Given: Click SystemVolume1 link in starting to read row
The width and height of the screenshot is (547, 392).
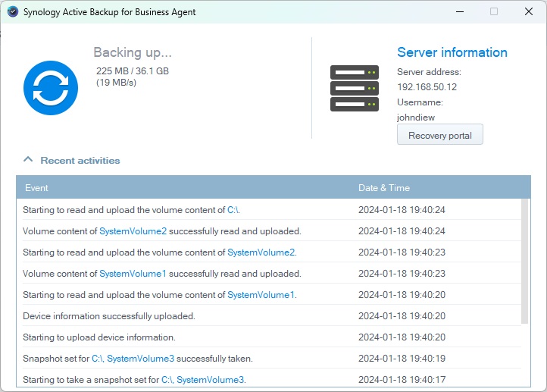Looking at the screenshot, I should 261,295.
